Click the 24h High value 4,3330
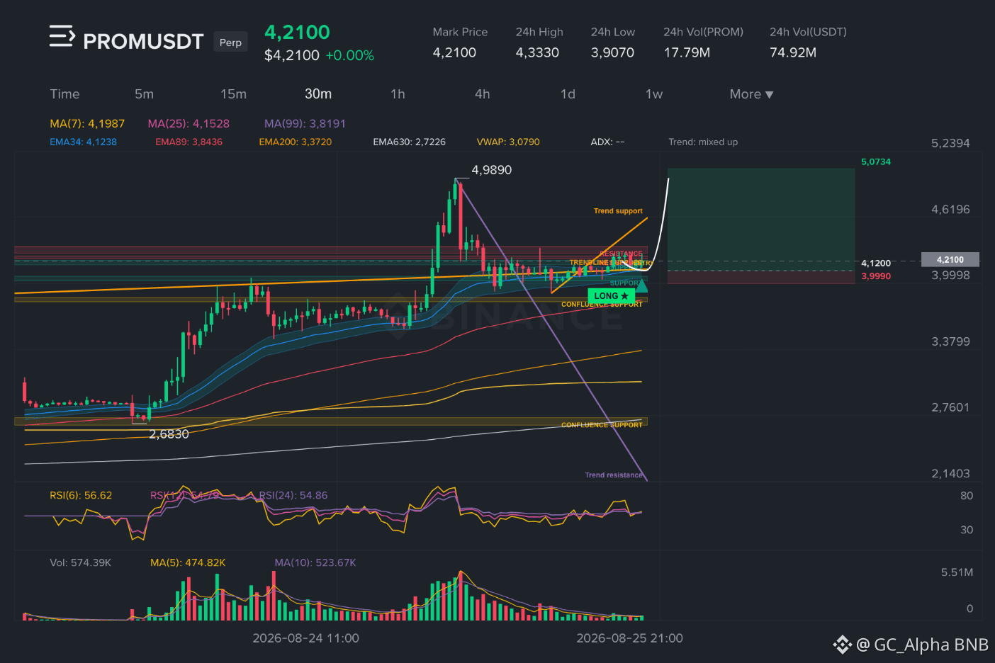Image resolution: width=995 pixels, height=663 pixels. pos(537,52)
